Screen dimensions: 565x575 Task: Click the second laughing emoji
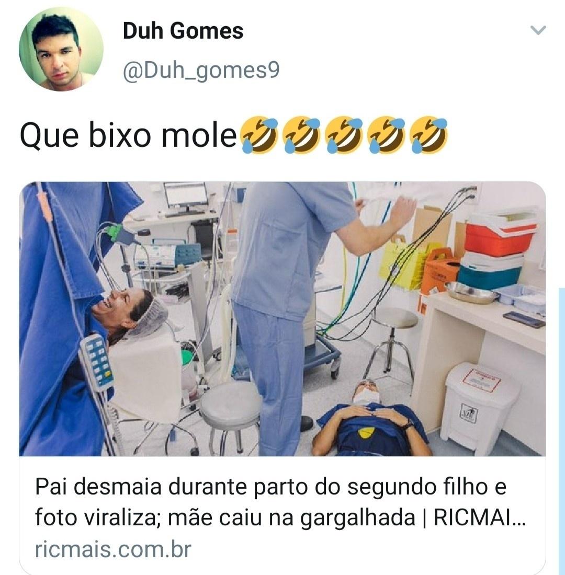point(301,135)
